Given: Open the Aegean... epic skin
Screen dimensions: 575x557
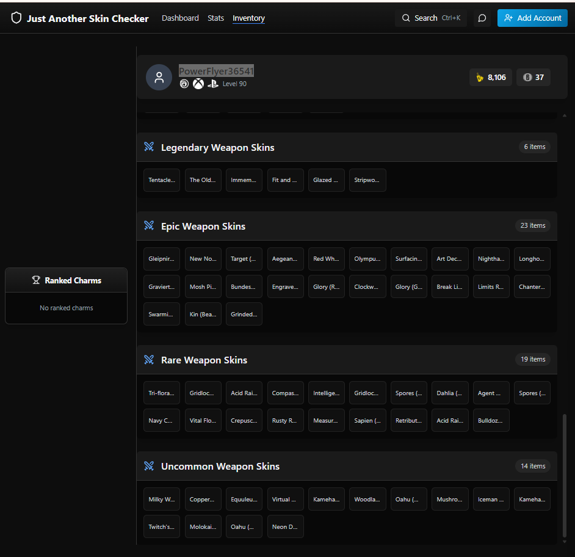Looking at the screenshot, I should (x=285, y=259).
